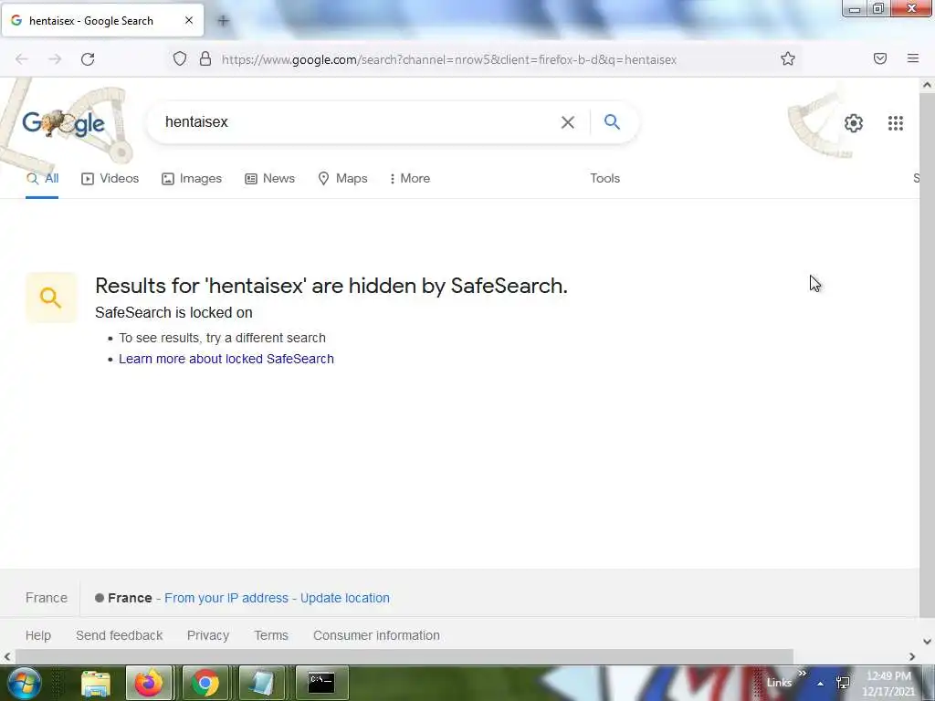Open Learn more about locked SafeSearch link
The width and height of the screenshot is (935, 701).
[x=226, y=359]
